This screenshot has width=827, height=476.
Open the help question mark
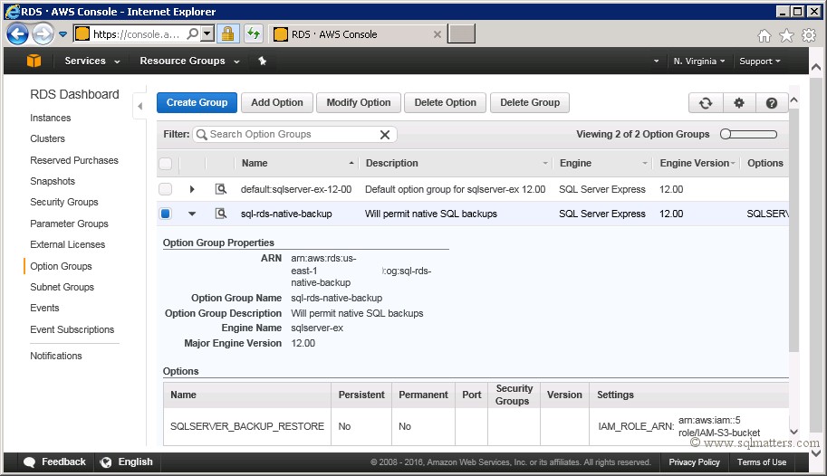[x=772, y=103]
